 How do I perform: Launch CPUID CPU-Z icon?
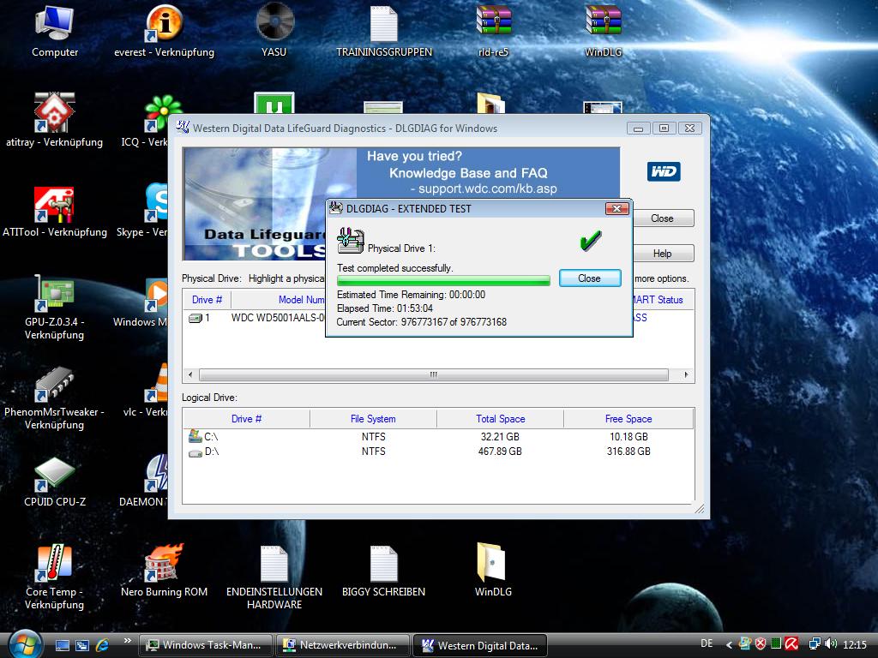(x=54, y=474)
